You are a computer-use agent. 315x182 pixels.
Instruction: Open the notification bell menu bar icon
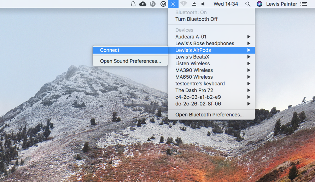click(x=133, y=4)
